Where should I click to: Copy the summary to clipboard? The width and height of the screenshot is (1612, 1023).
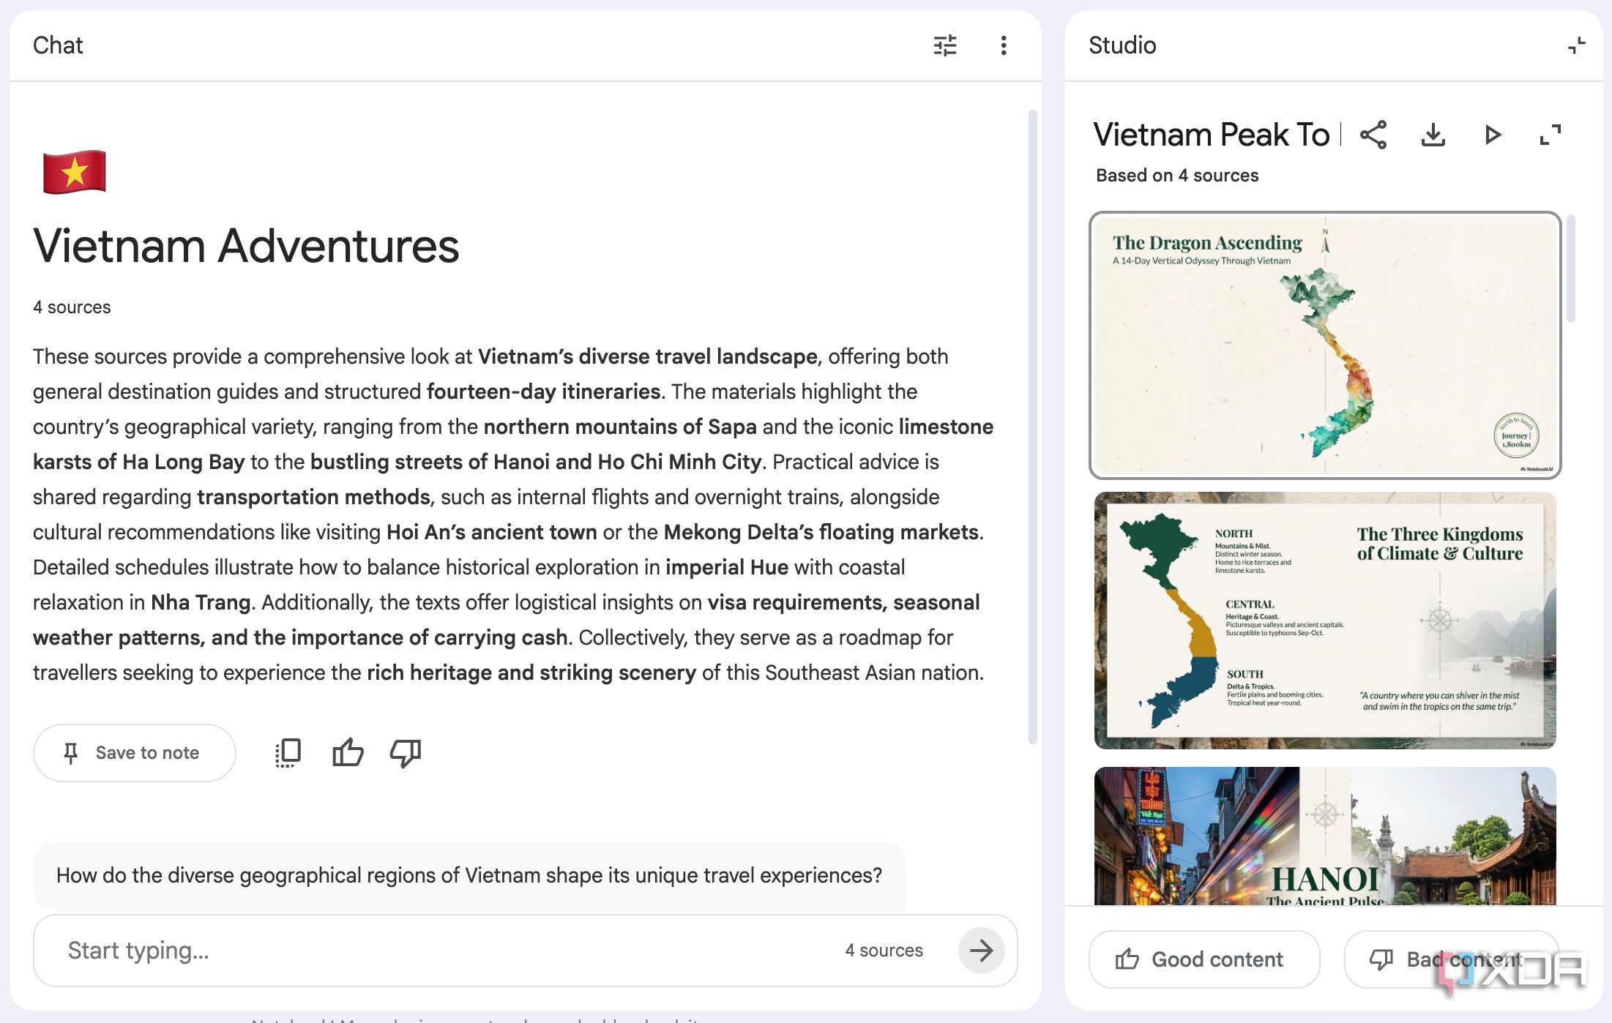coord(288,752)
